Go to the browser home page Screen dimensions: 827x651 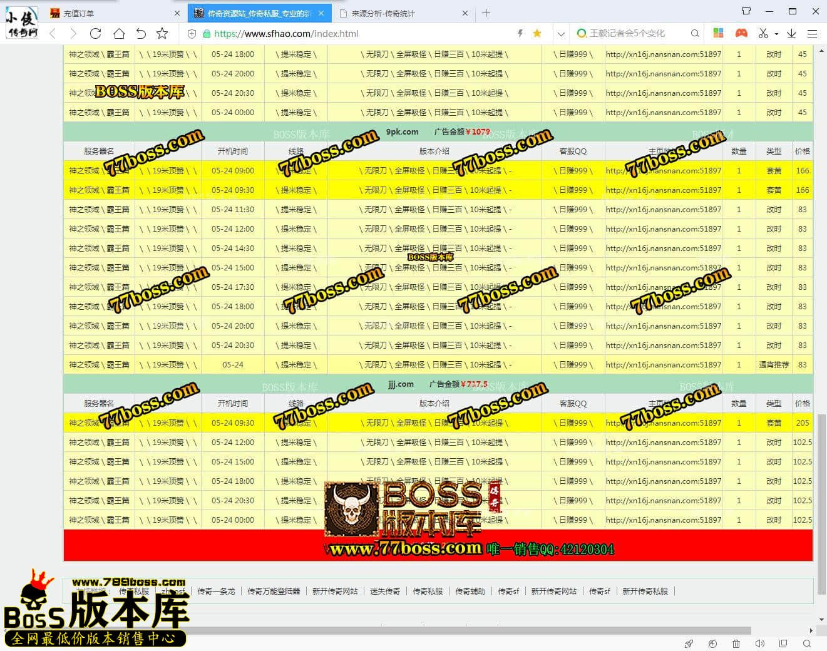pyautogui.click(x=118, y=34)
